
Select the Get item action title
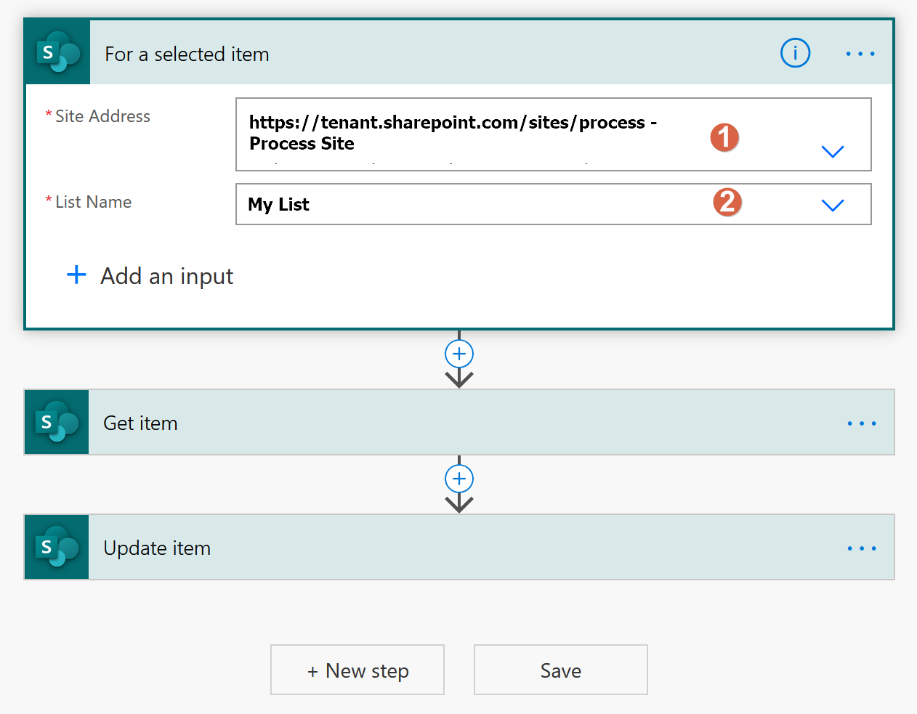140,422
